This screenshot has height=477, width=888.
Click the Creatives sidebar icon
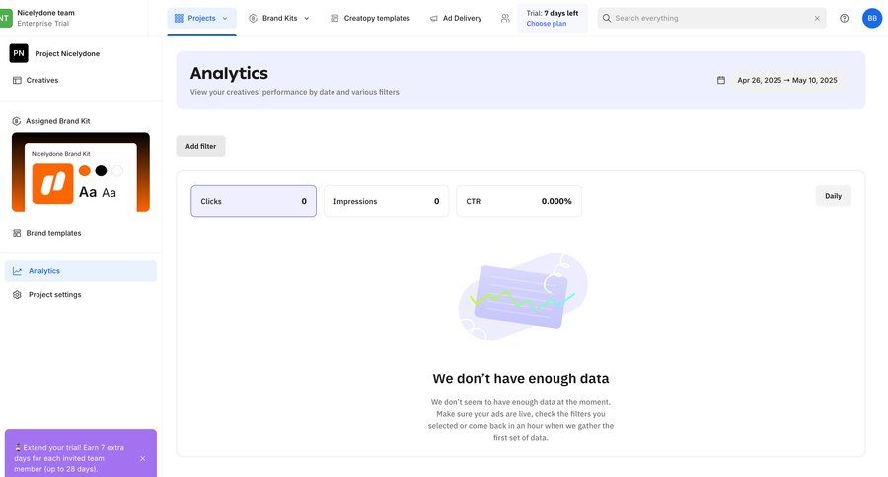coord(17,81)
